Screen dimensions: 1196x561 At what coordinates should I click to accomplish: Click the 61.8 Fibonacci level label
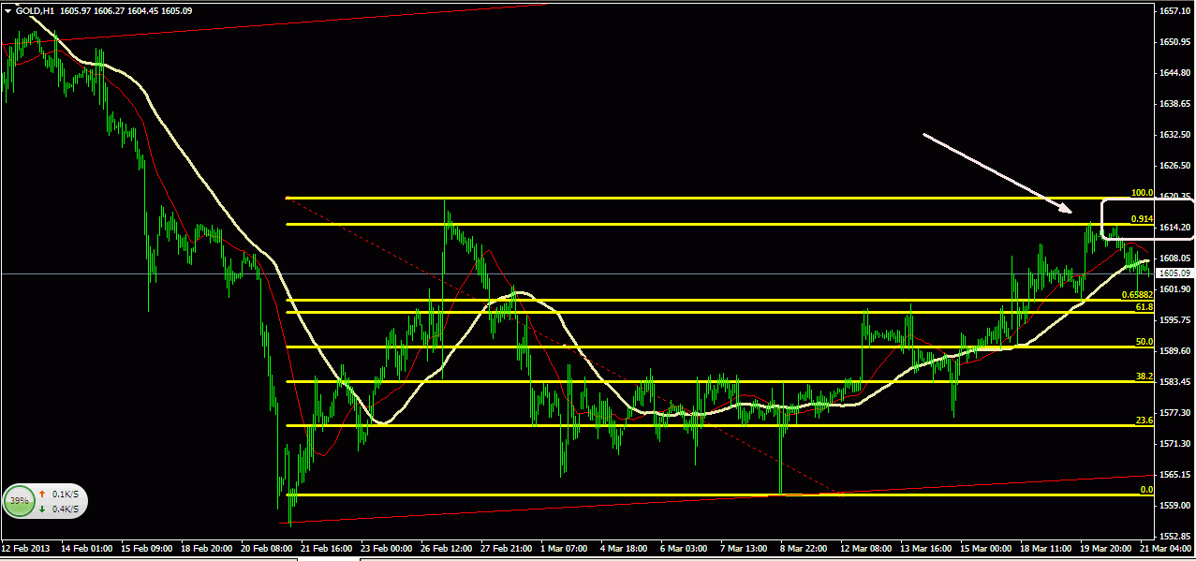tap(1144, 306)
